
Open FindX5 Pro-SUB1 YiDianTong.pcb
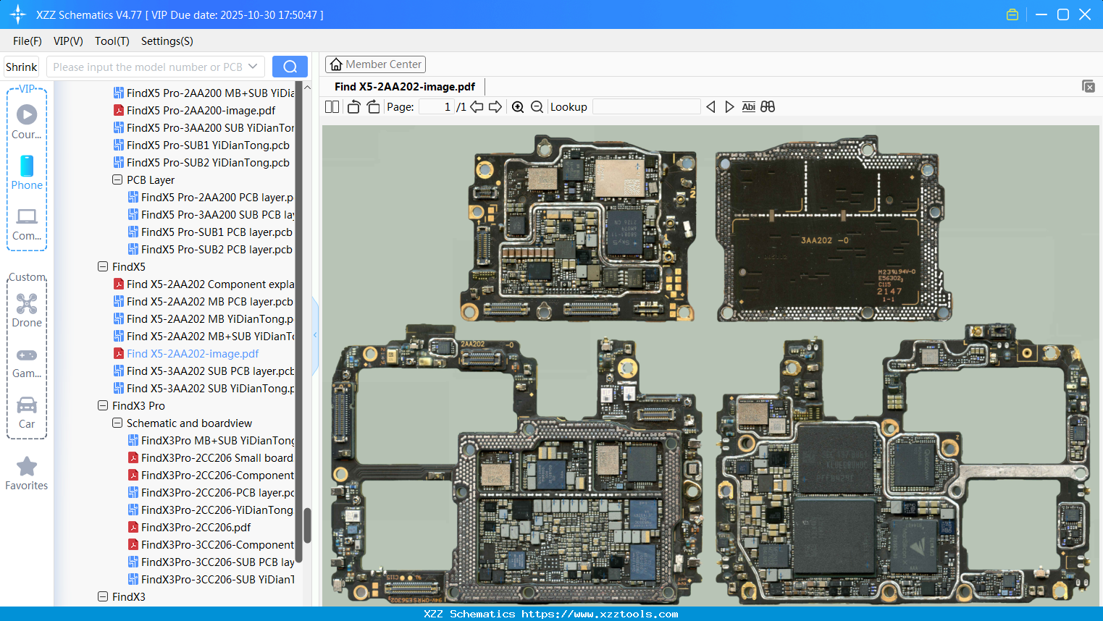(201, 145)
